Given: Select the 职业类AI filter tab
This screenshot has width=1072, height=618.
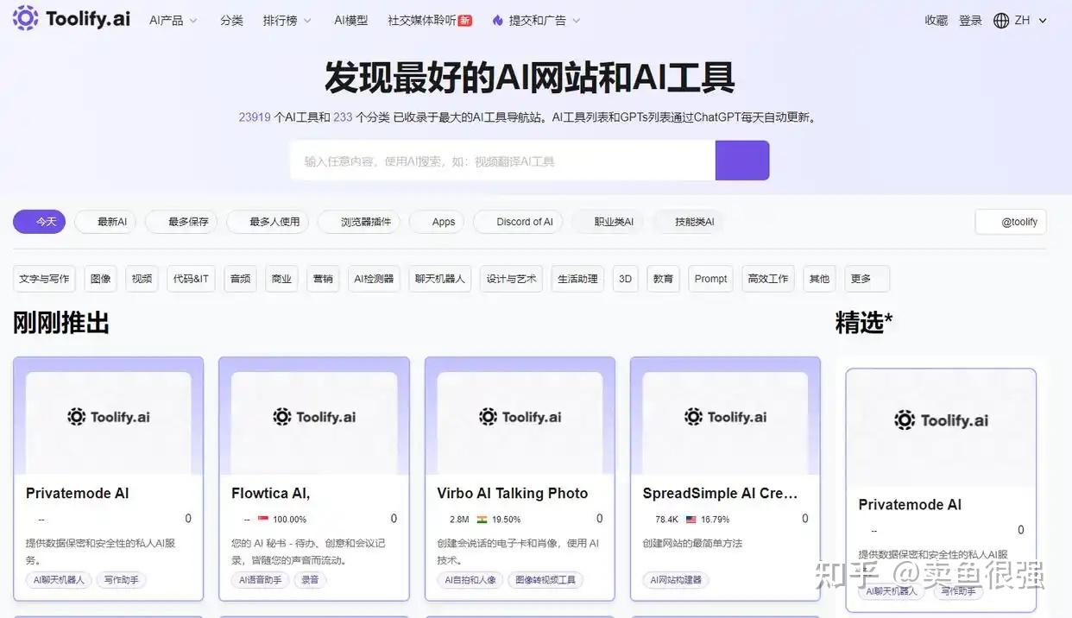Looking at the screenshot, I should pos(608,222).
